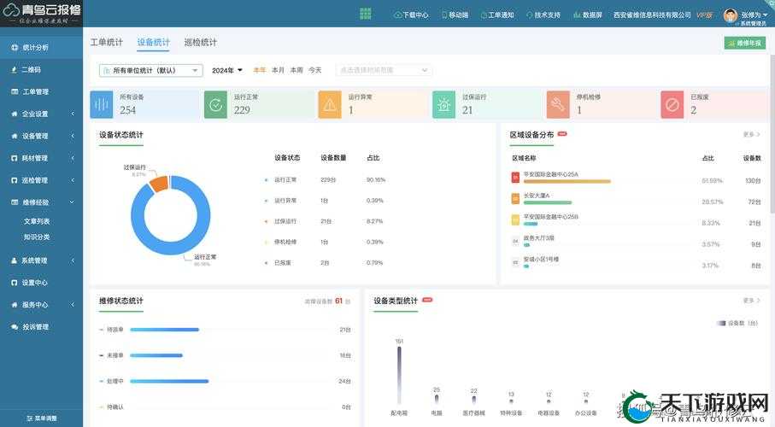775x427 pixels.
Task: Click the 配电箱 bar in device chart
Action: click(x=399, y=376)
